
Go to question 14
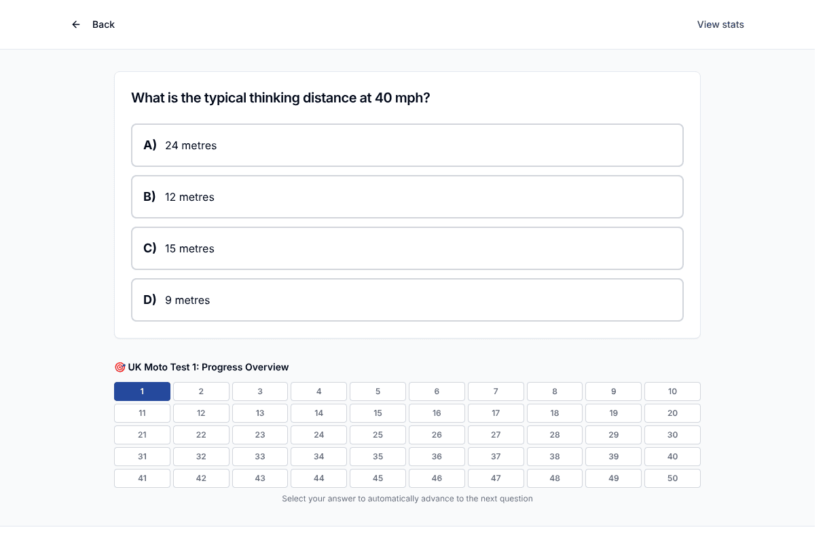(x=319, y=413)
